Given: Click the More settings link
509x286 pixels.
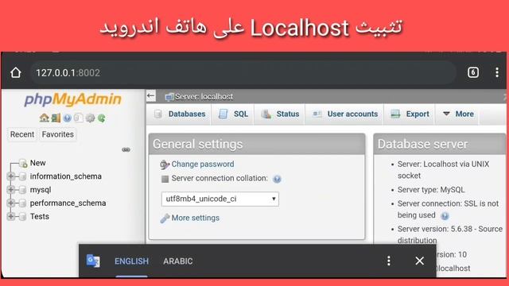Looking at the screenshot, I should (x=196, y=218).
